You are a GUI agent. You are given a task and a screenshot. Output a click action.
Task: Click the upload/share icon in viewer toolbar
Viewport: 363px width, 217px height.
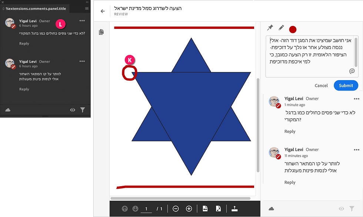pyautogui.click(x=234, y=208)
